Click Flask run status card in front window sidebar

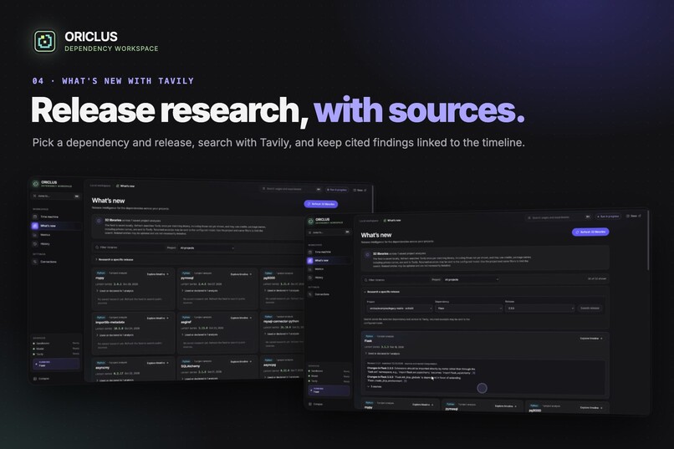pyautogui.click(x=329, y=390)
